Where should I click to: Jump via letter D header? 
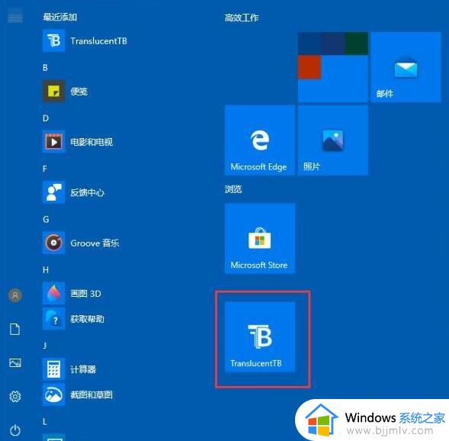tap(46, 118)
